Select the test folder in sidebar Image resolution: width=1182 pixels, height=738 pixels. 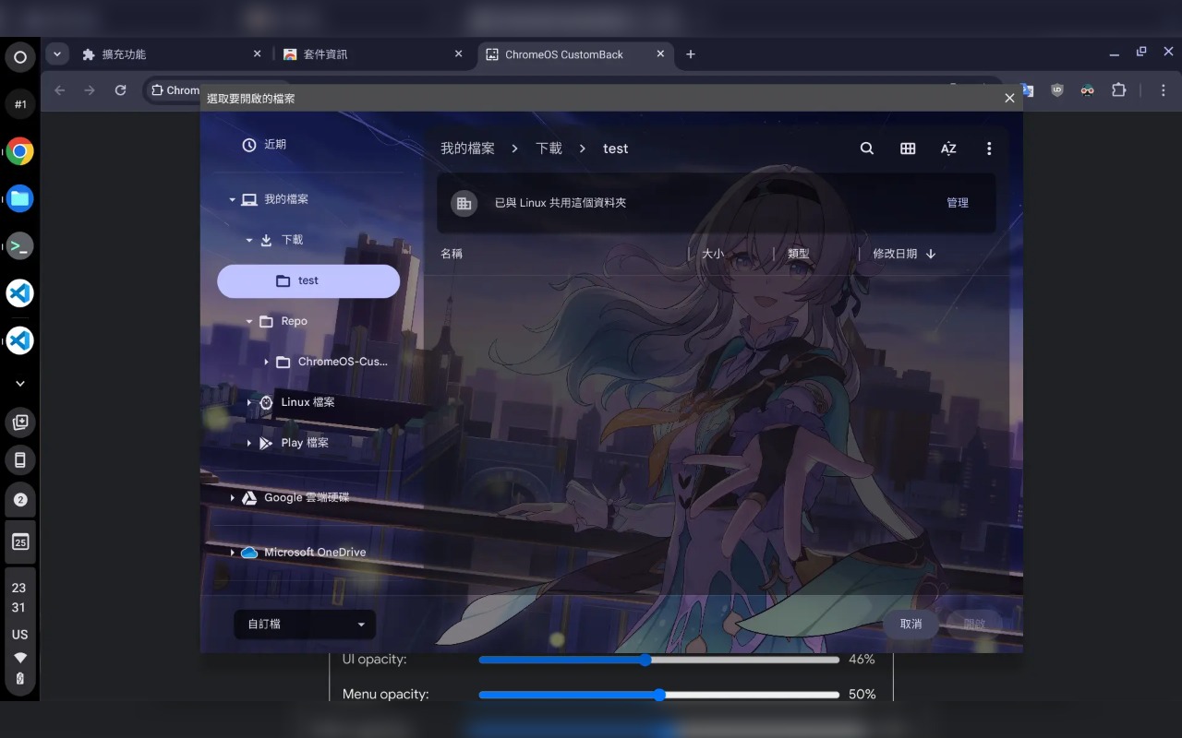click(x=308, y=281)
